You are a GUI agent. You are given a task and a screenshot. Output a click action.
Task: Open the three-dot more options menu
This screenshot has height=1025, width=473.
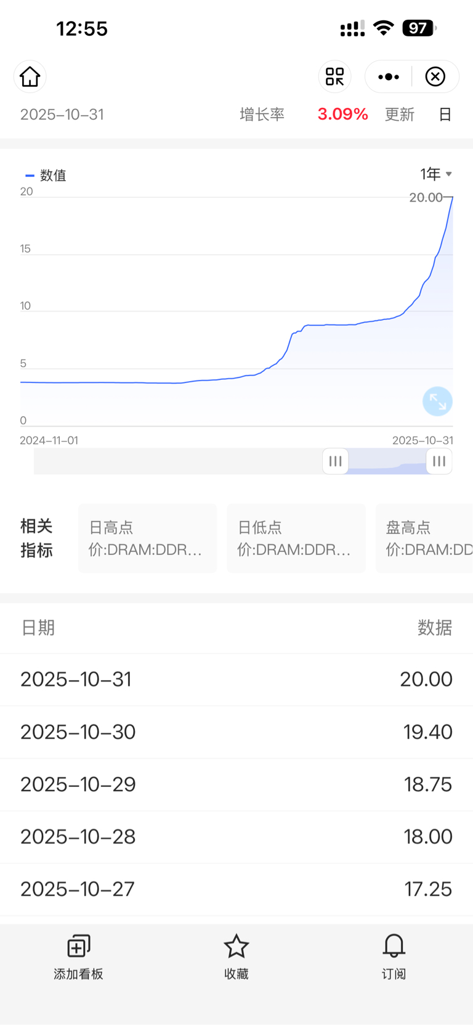(x=389, y=76)
